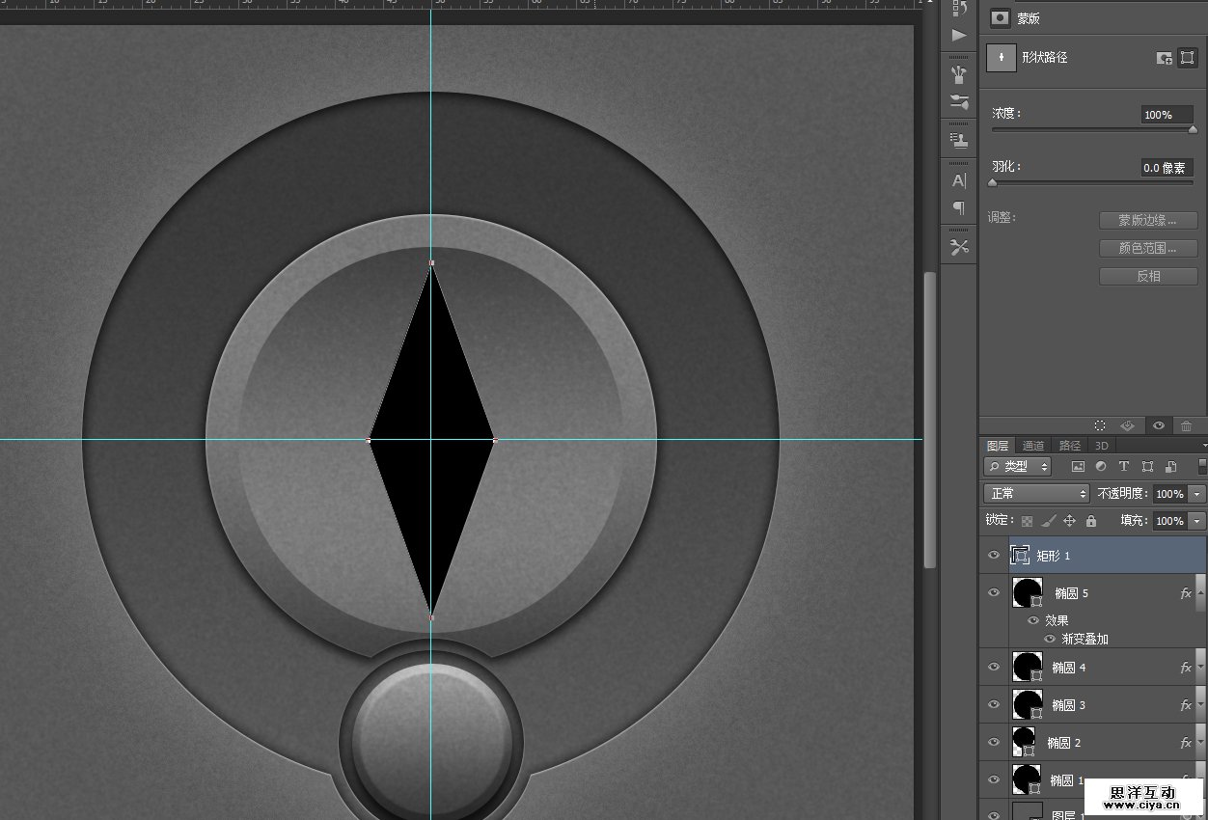Switch to the 路径 tab
This screenshot has width=1208, height=820.
click(1070, 446)
